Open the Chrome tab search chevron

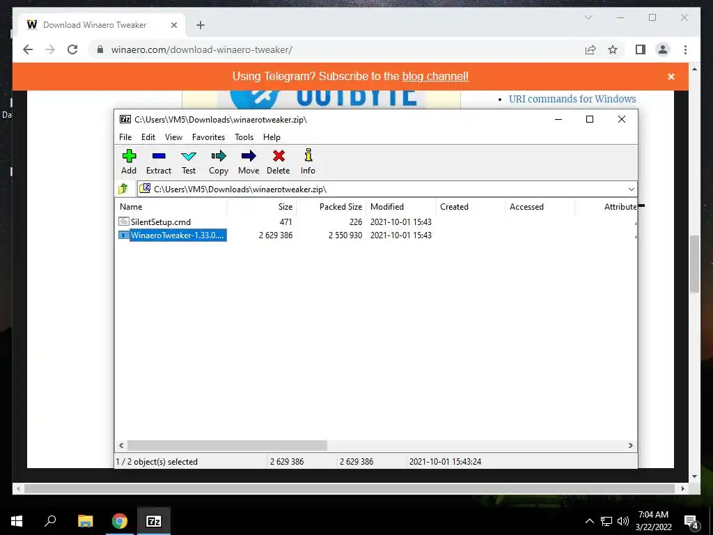[588, 17]
